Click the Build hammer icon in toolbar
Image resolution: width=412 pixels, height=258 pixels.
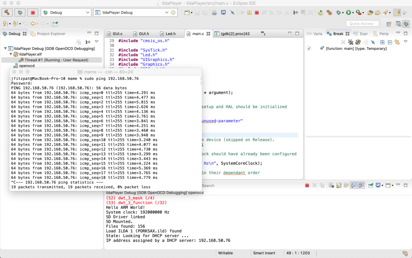pos(7,13)
